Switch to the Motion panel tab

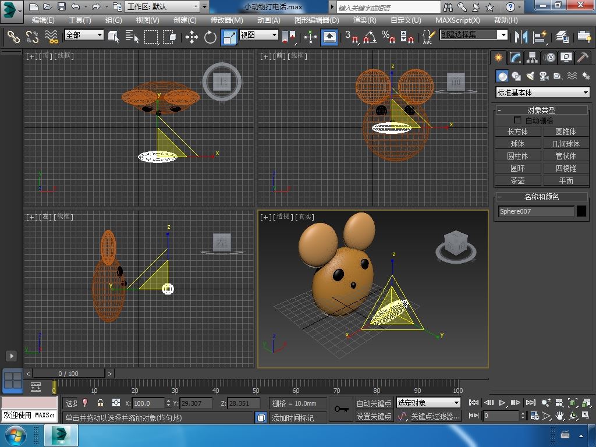tap(549, 58)
